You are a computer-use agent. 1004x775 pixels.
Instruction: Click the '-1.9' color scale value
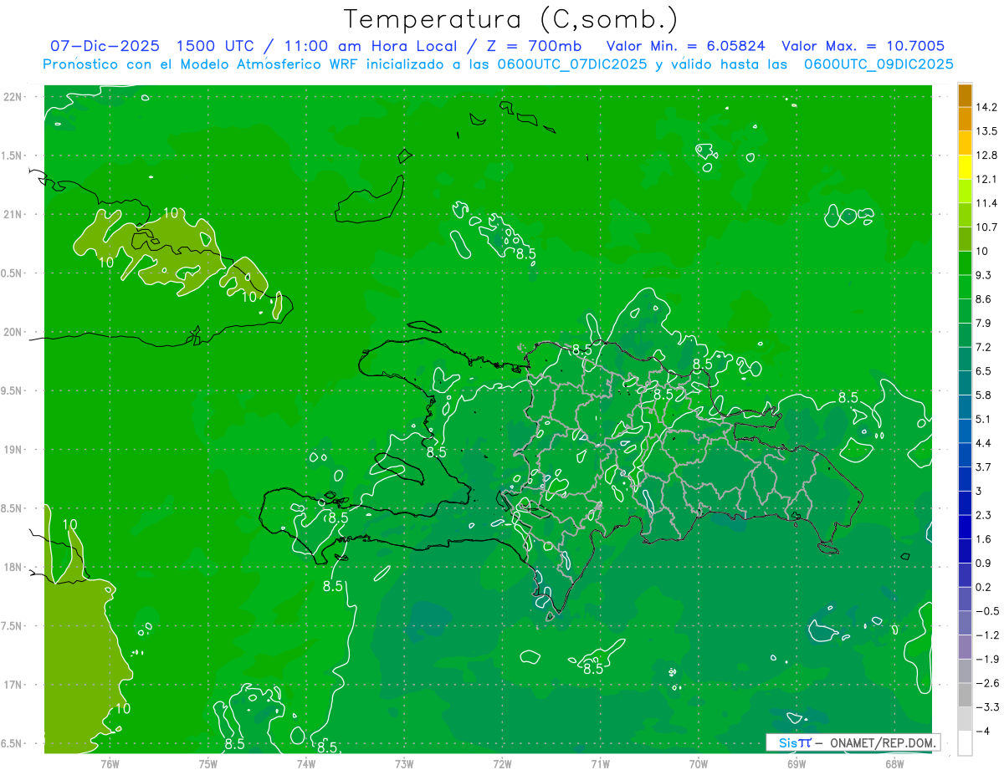point(987,659)
